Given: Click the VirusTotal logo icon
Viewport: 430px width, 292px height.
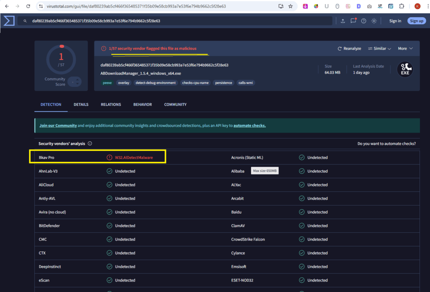Looking at the screenshot, I should (9, 21).
